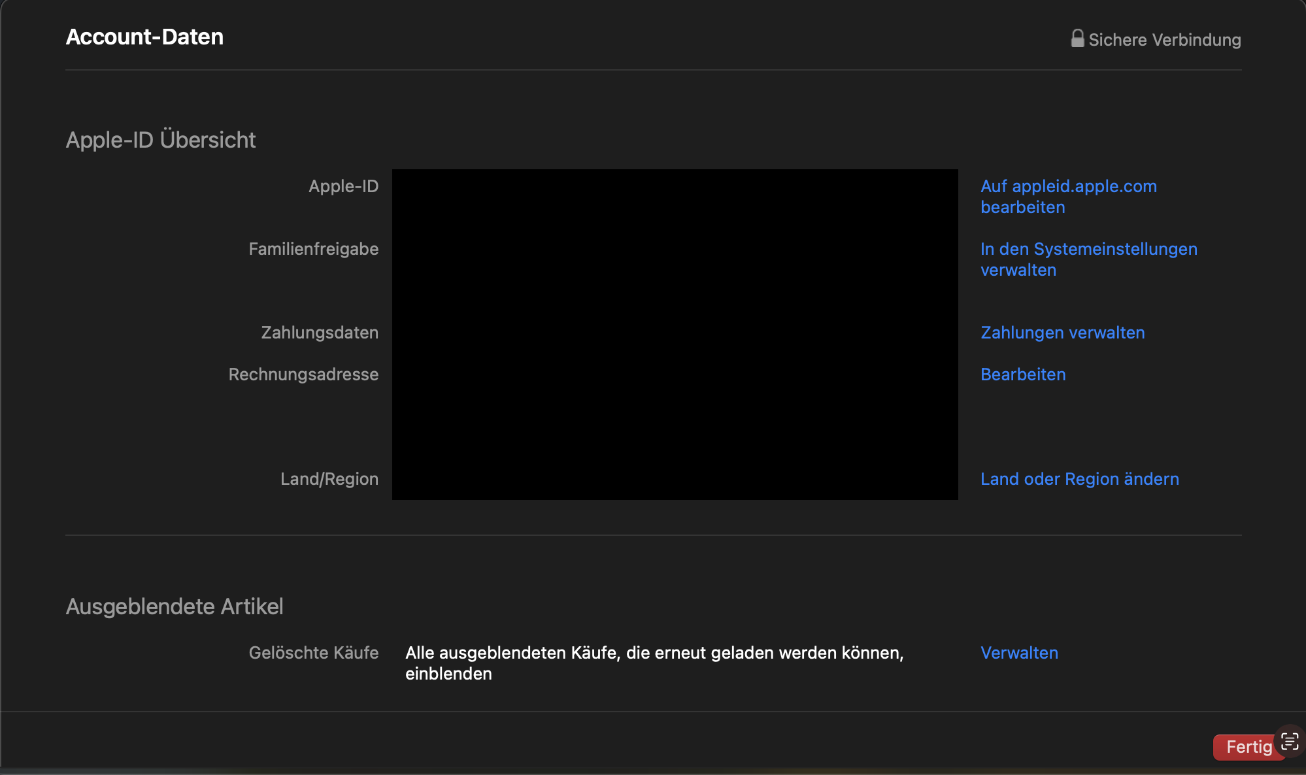Click Verwalten link for Gelöschte Käufe
Screen dimensions: 1306x775
point(1018,653)
